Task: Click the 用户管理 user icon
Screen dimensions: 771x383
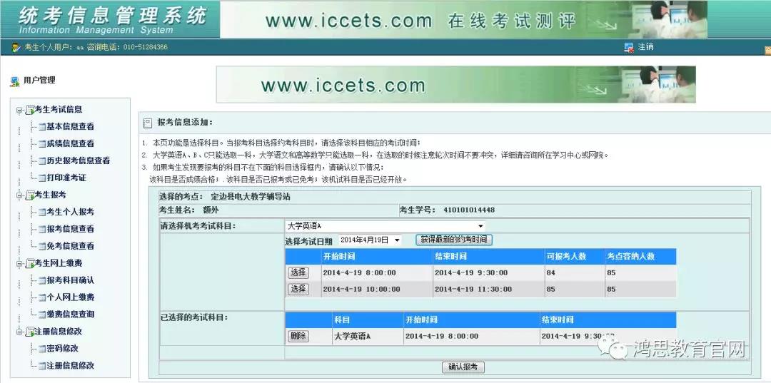Action: pos(15,81)
